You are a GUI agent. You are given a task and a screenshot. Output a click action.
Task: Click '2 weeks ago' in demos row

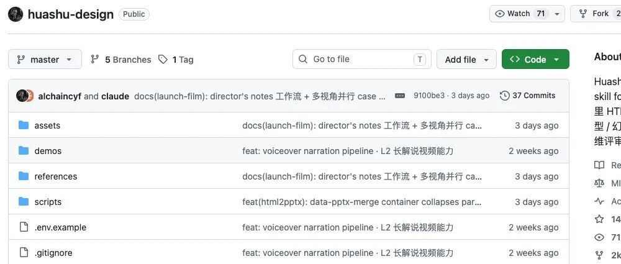[533, 151]
